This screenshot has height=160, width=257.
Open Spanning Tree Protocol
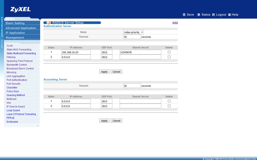point(20,61)
